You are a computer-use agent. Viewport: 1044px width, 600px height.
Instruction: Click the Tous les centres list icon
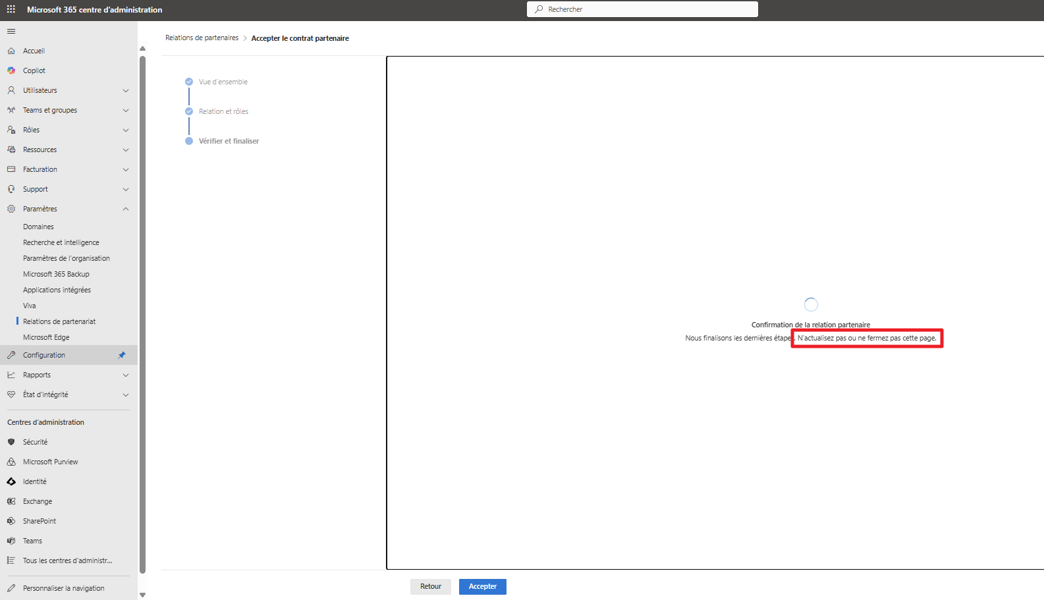tap(11, 560)
